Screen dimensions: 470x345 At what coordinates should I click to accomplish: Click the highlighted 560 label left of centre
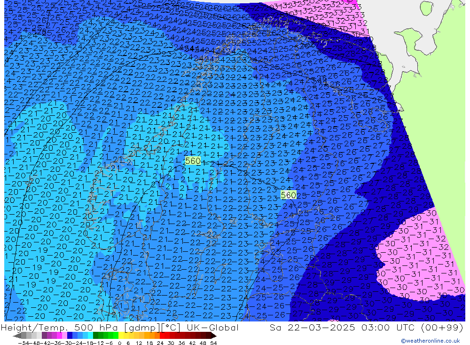[193, 161]
